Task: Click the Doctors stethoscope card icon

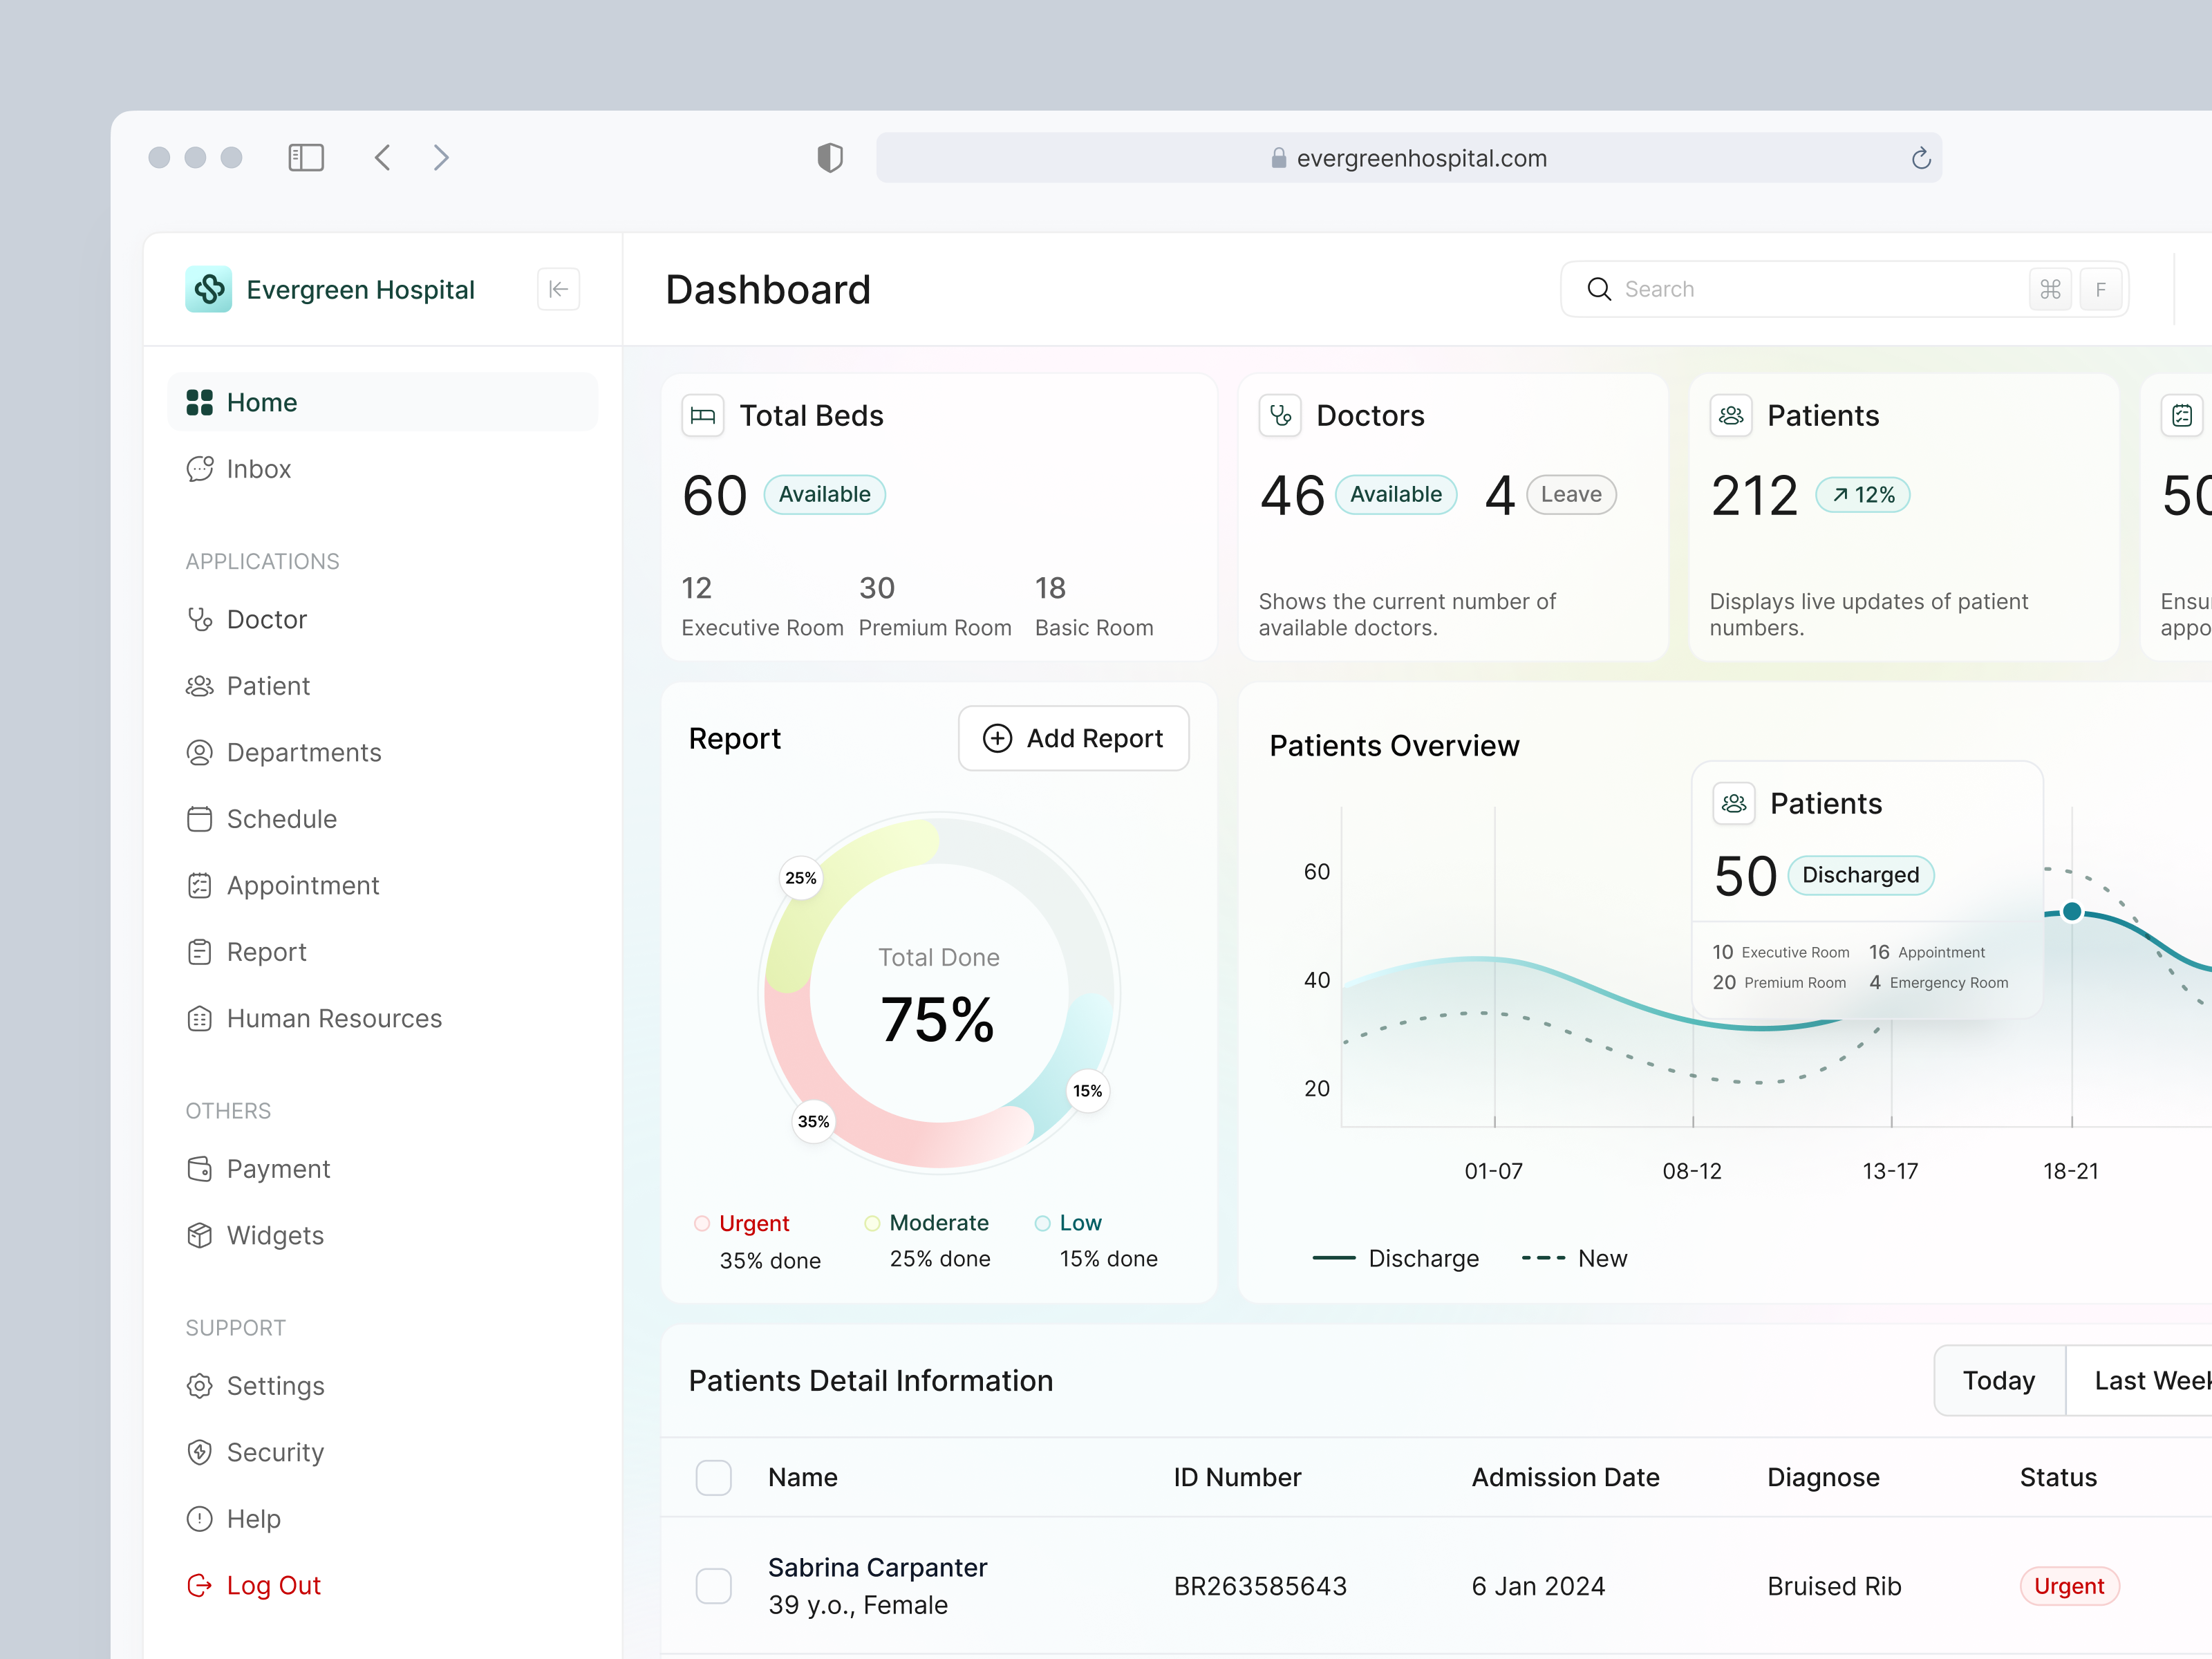Action: coord(1279,416)
